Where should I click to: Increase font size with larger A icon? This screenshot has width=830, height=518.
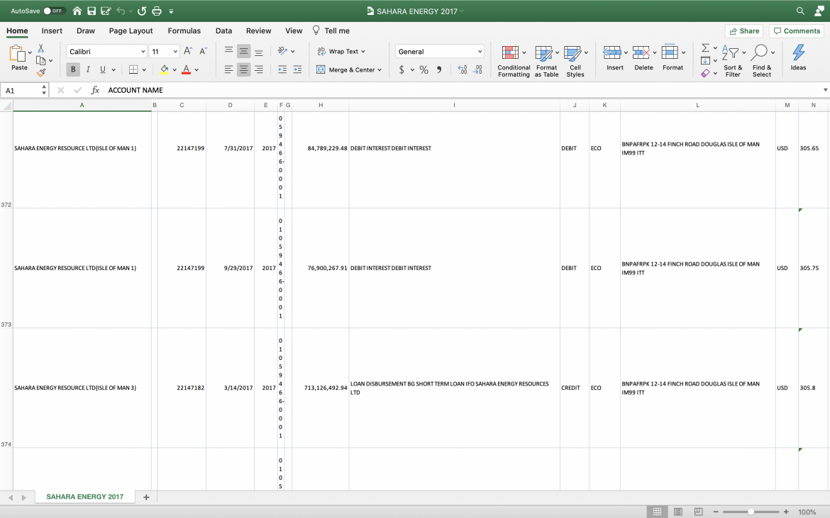[x=188, y=51]
